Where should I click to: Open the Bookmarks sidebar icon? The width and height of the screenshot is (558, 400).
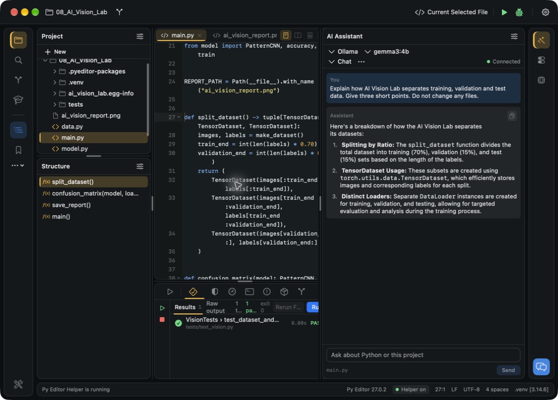tap(18, 150)
